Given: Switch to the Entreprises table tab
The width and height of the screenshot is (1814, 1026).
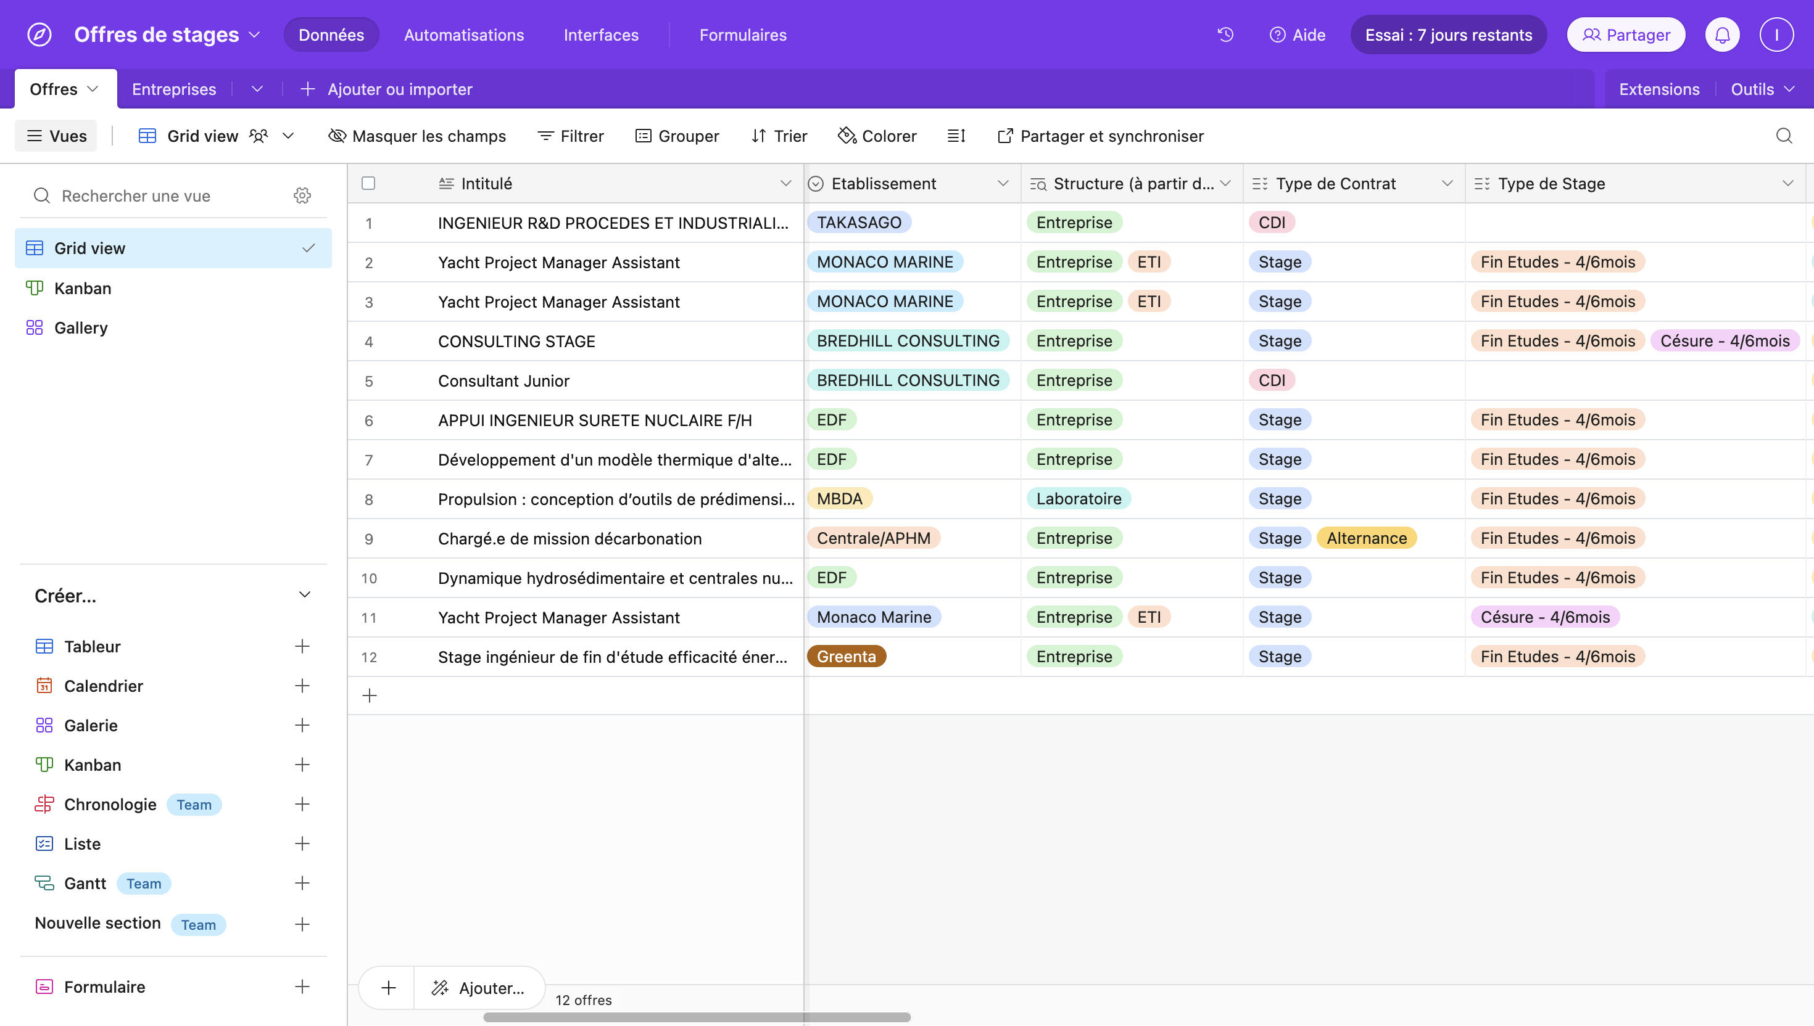Looking at the screenshot, I should pyautogui.click(x=173, y=89).
